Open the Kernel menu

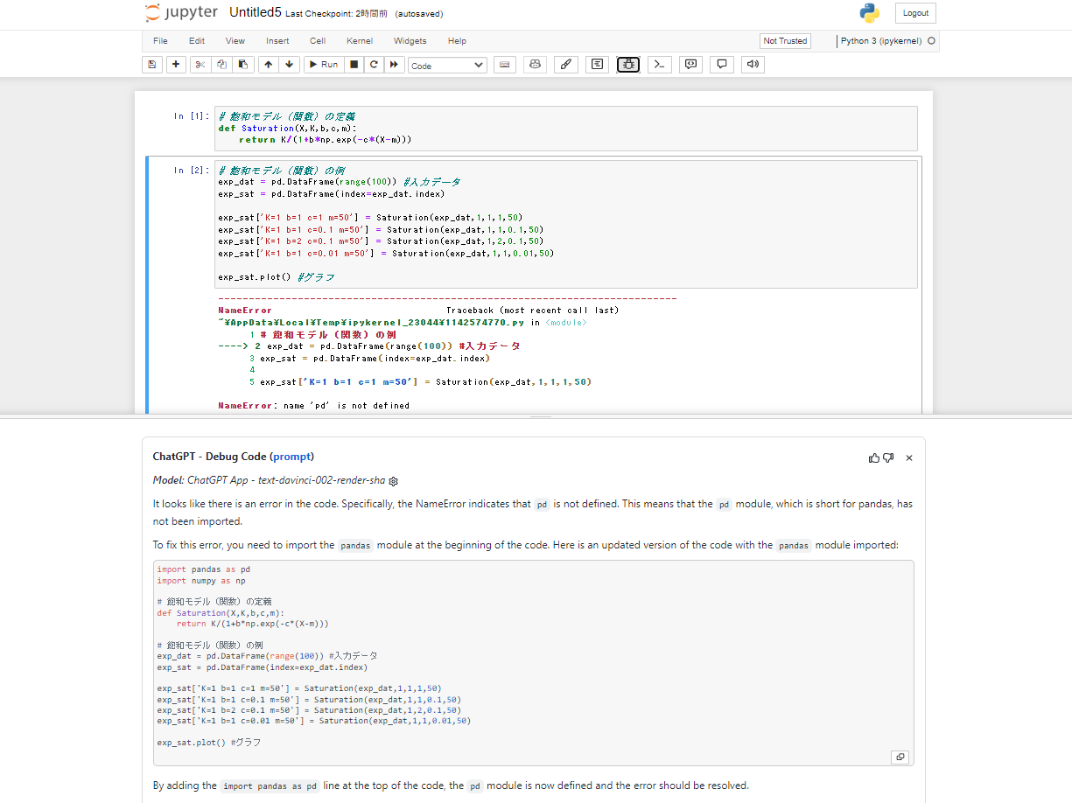click(359, 41)
